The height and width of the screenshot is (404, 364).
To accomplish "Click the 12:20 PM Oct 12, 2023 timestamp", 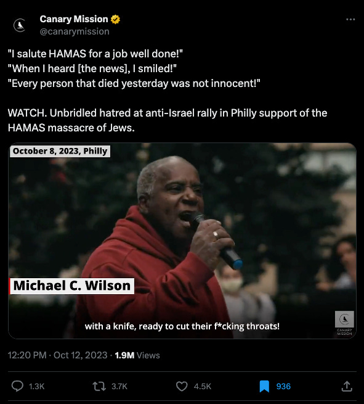I will click(x=57, y=355).
